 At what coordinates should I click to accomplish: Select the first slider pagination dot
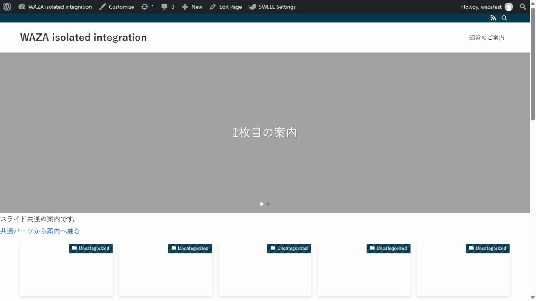[x=261, y=204]
